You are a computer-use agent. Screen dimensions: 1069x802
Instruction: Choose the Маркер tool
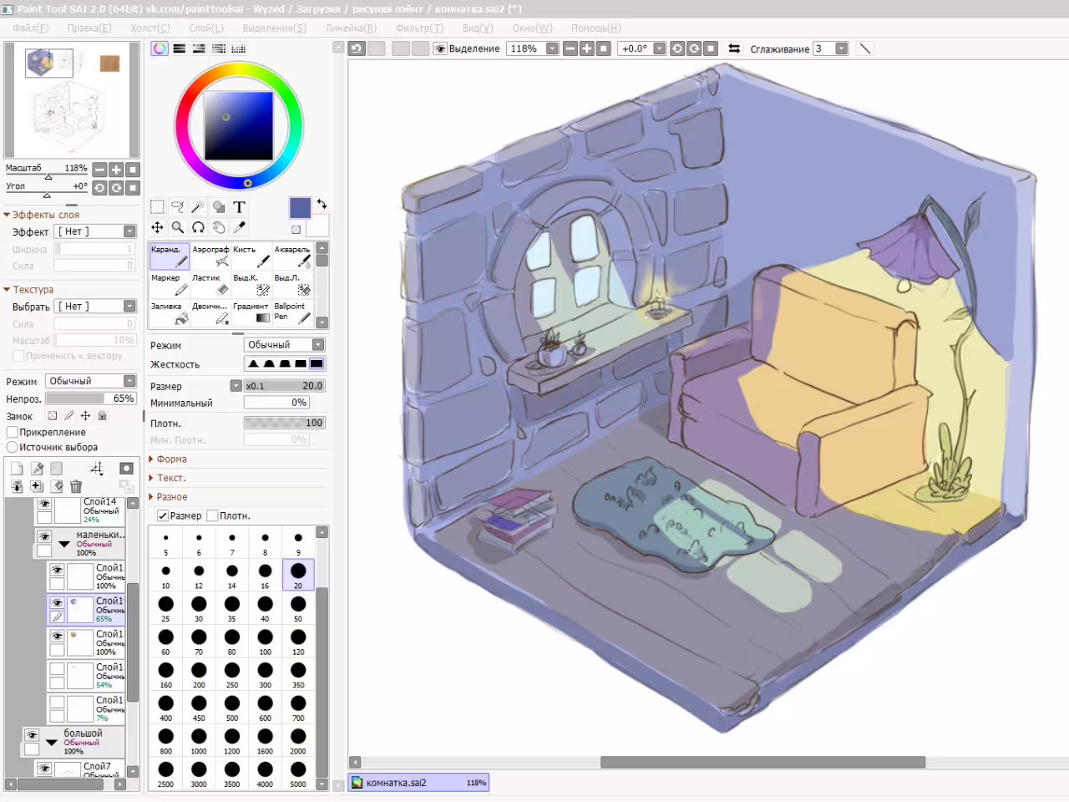coord(170,285)
